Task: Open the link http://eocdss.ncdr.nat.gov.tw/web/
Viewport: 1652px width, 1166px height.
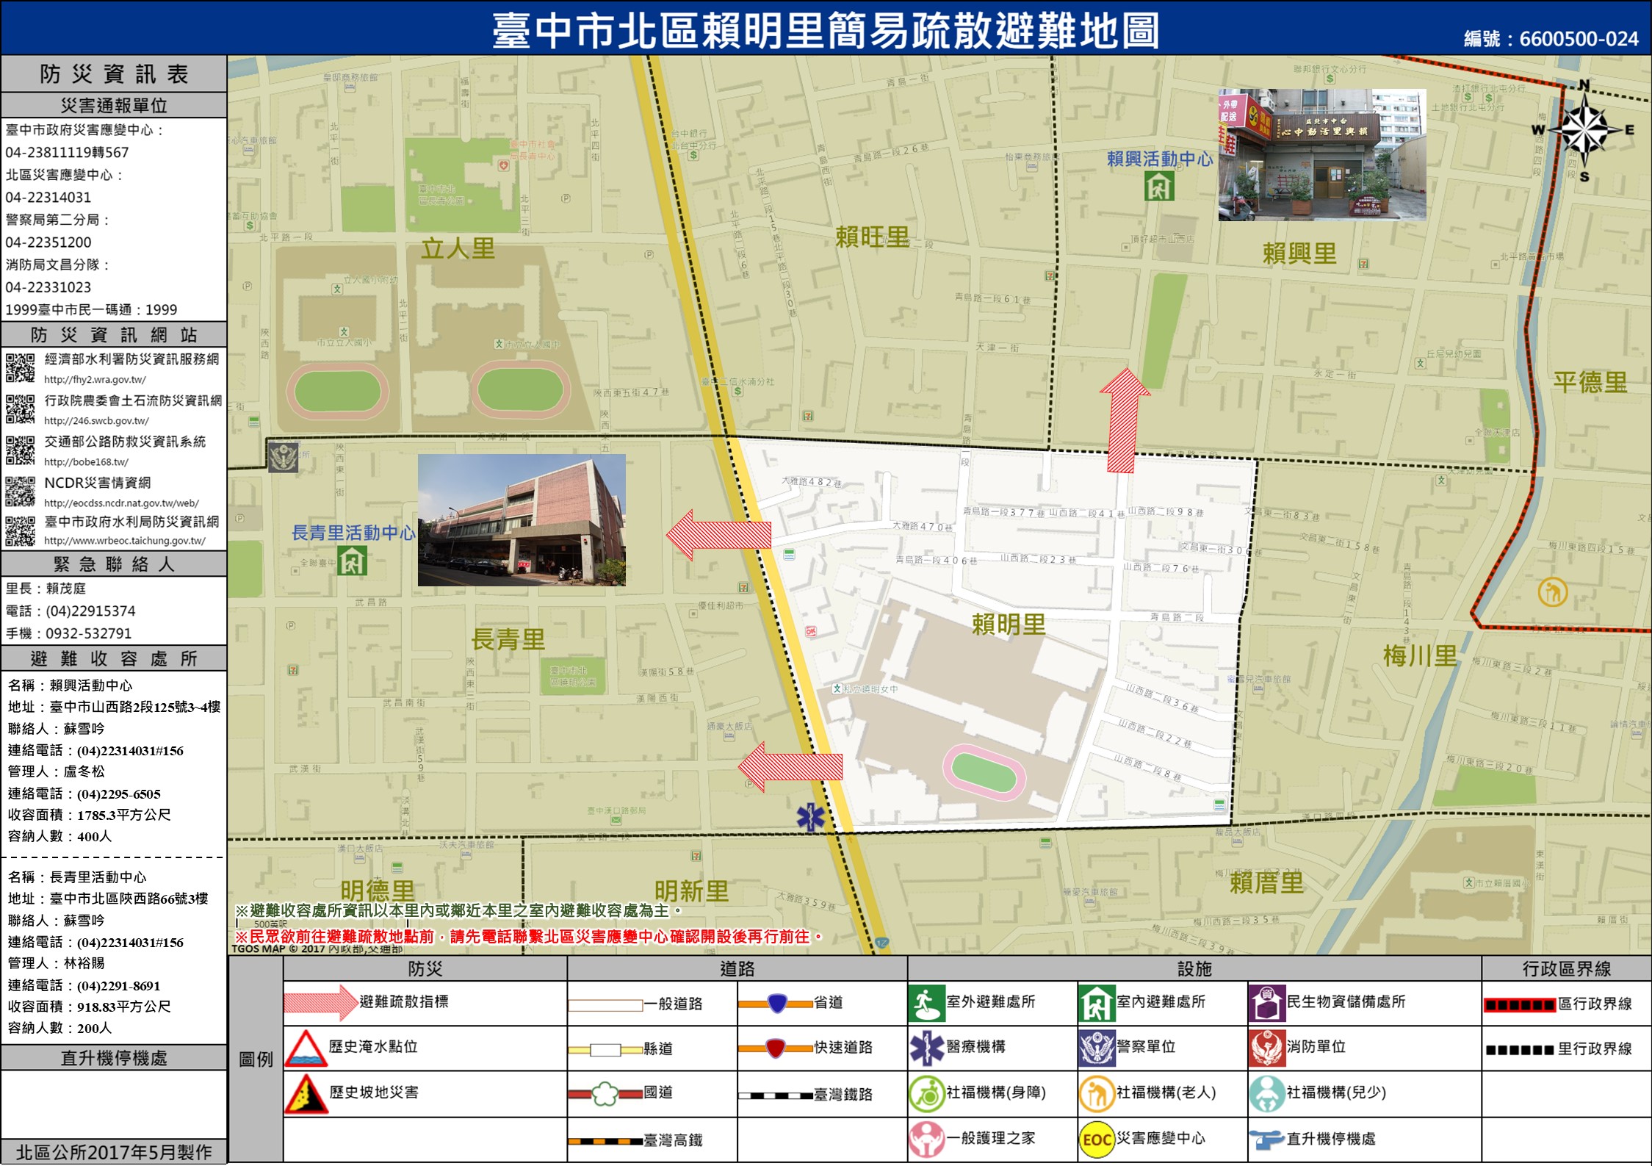Action: point(121,503)
